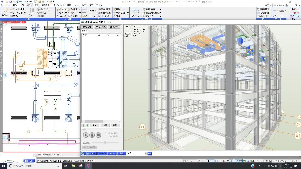The width and height of the screenshot is (301, 169).
Task: Switch to the Piping (配管) ribbon tab
Action: tap(22, 5)
